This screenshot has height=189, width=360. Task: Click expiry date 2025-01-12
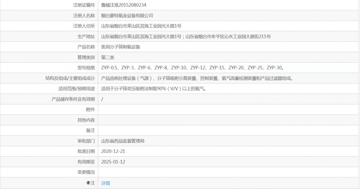(x=113, y=162)
